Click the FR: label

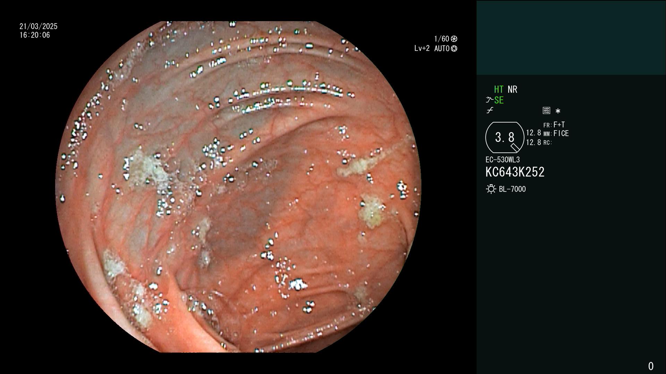click(x=548, y=125)
